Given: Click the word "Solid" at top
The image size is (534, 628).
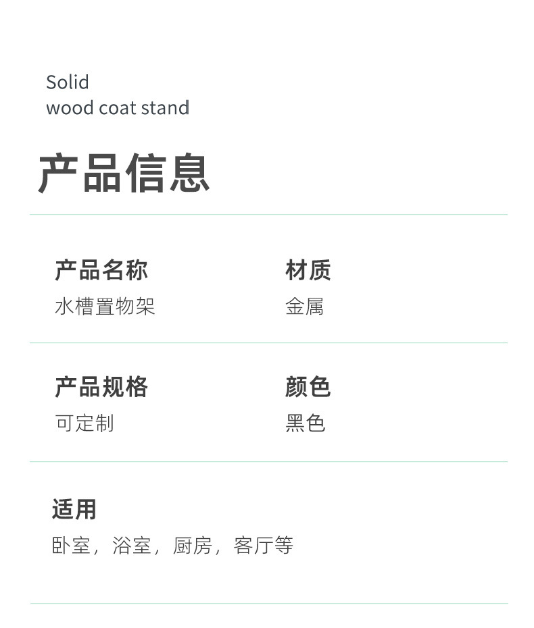Looking at the screenshot, I should (x=68, y=82).
